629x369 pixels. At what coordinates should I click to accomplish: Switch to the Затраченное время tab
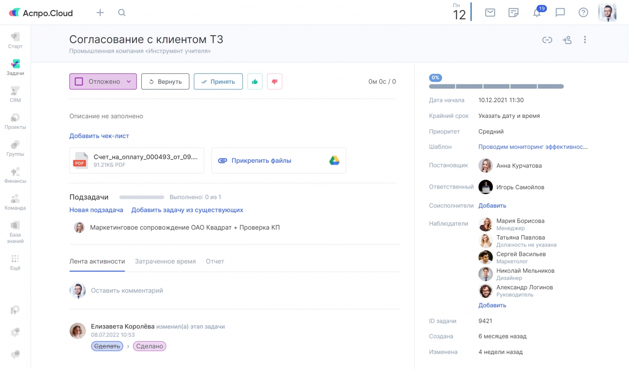point(165,261)
